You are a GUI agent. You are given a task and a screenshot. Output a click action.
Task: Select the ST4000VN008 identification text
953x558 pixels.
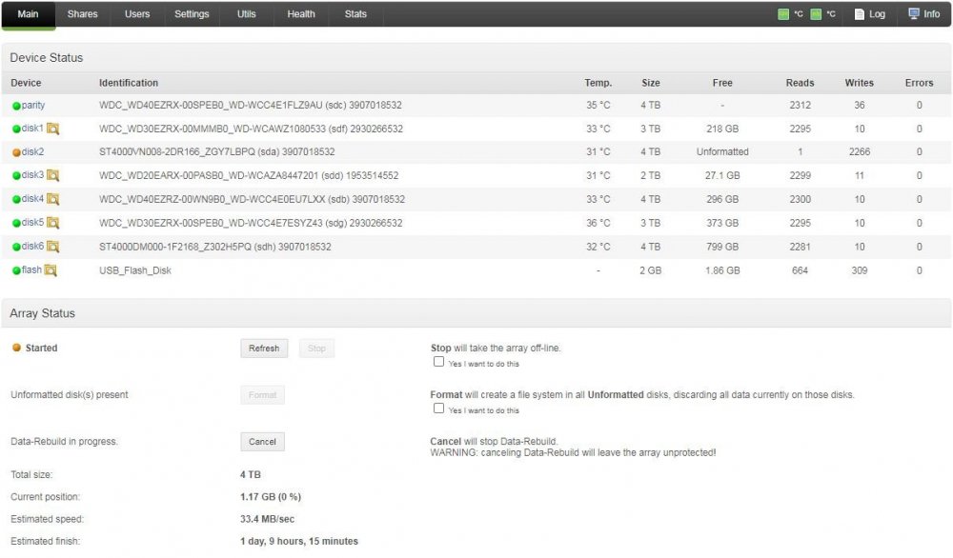click(x=217, y=151)
